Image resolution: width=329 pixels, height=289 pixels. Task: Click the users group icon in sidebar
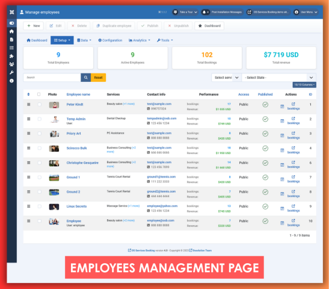(x=12, y=64)
